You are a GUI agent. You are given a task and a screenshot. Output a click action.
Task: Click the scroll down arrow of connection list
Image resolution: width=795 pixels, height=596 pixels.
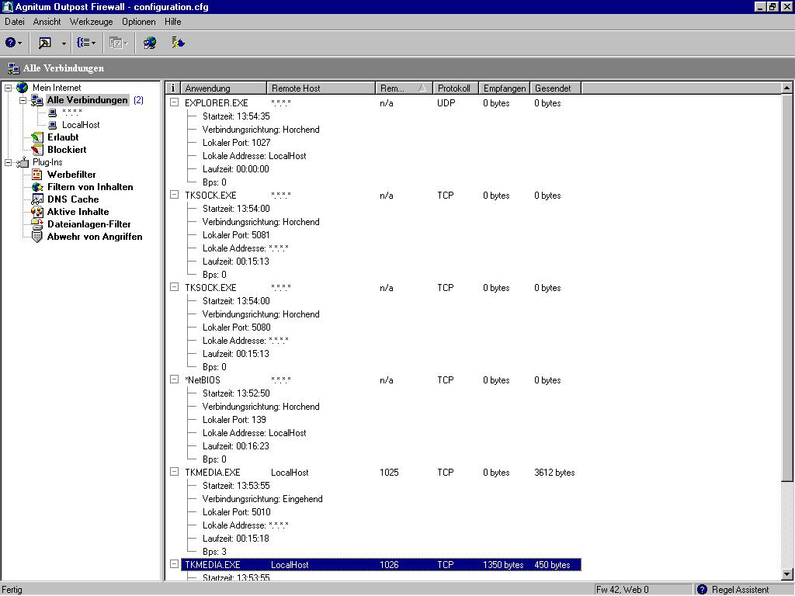[786, 574]
